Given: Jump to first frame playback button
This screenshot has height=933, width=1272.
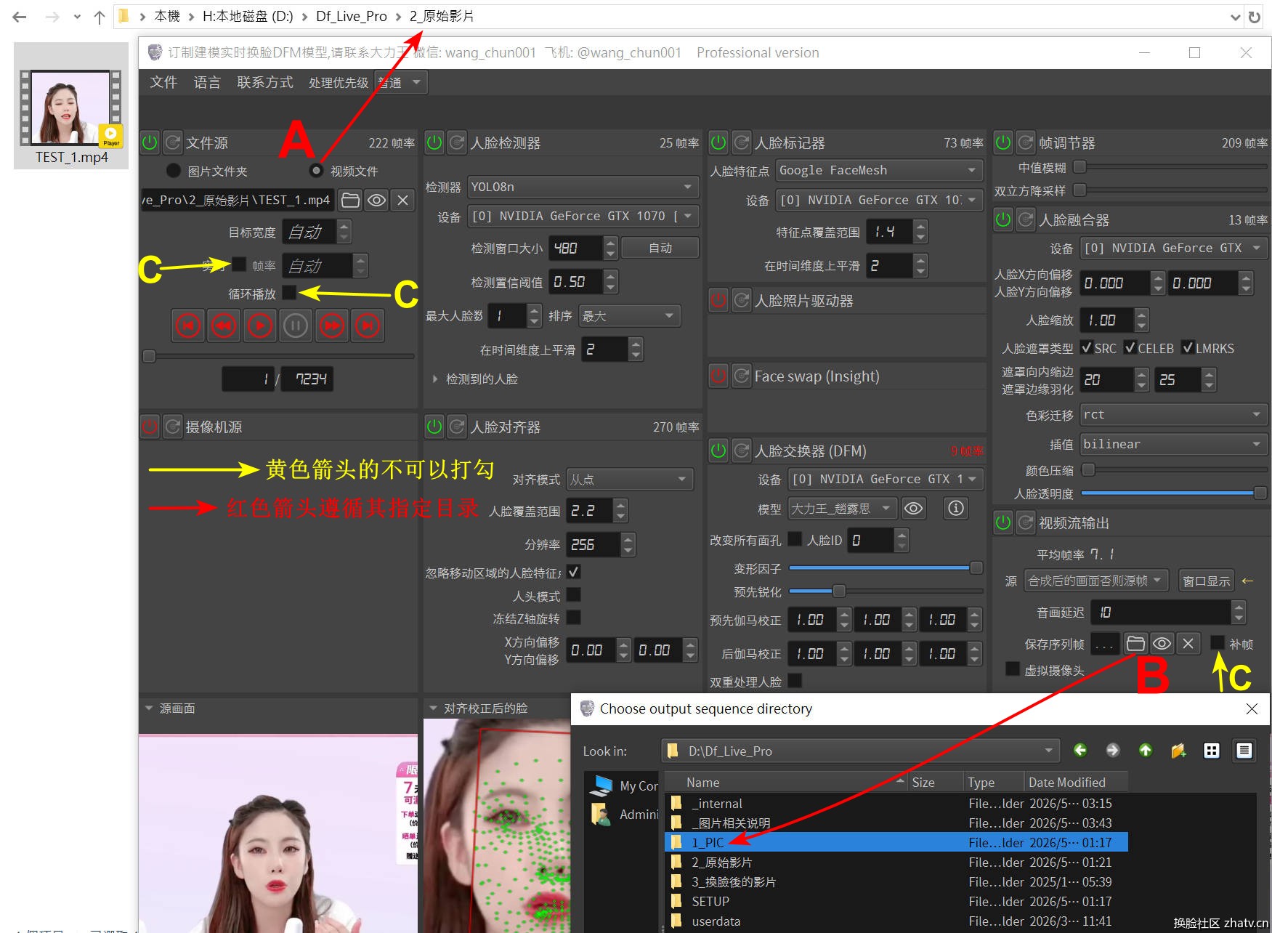Looking at the screenshot, I should (x=188, y=326).
